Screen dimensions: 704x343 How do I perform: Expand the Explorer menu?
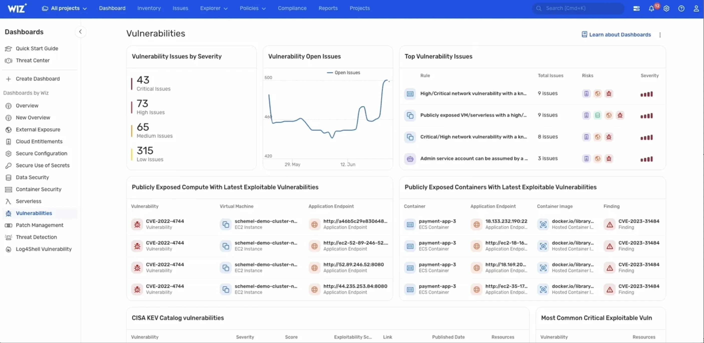point(214,8)
